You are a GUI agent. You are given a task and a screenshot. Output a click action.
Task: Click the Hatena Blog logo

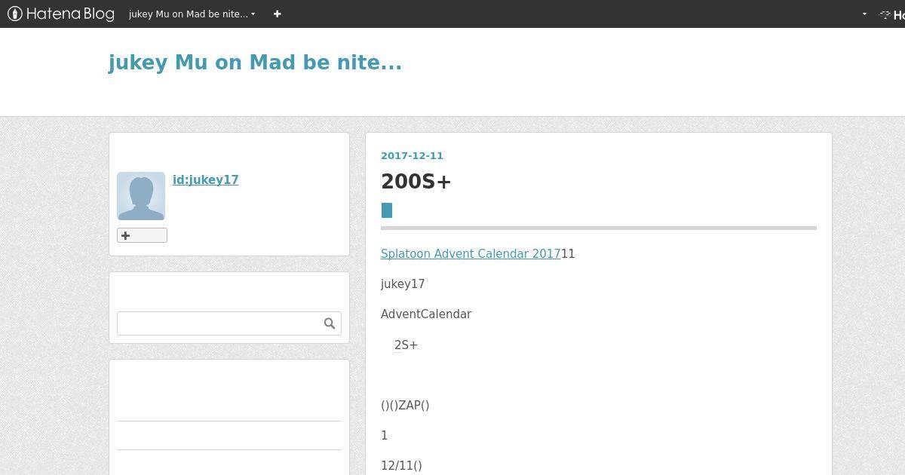[61, 14]
